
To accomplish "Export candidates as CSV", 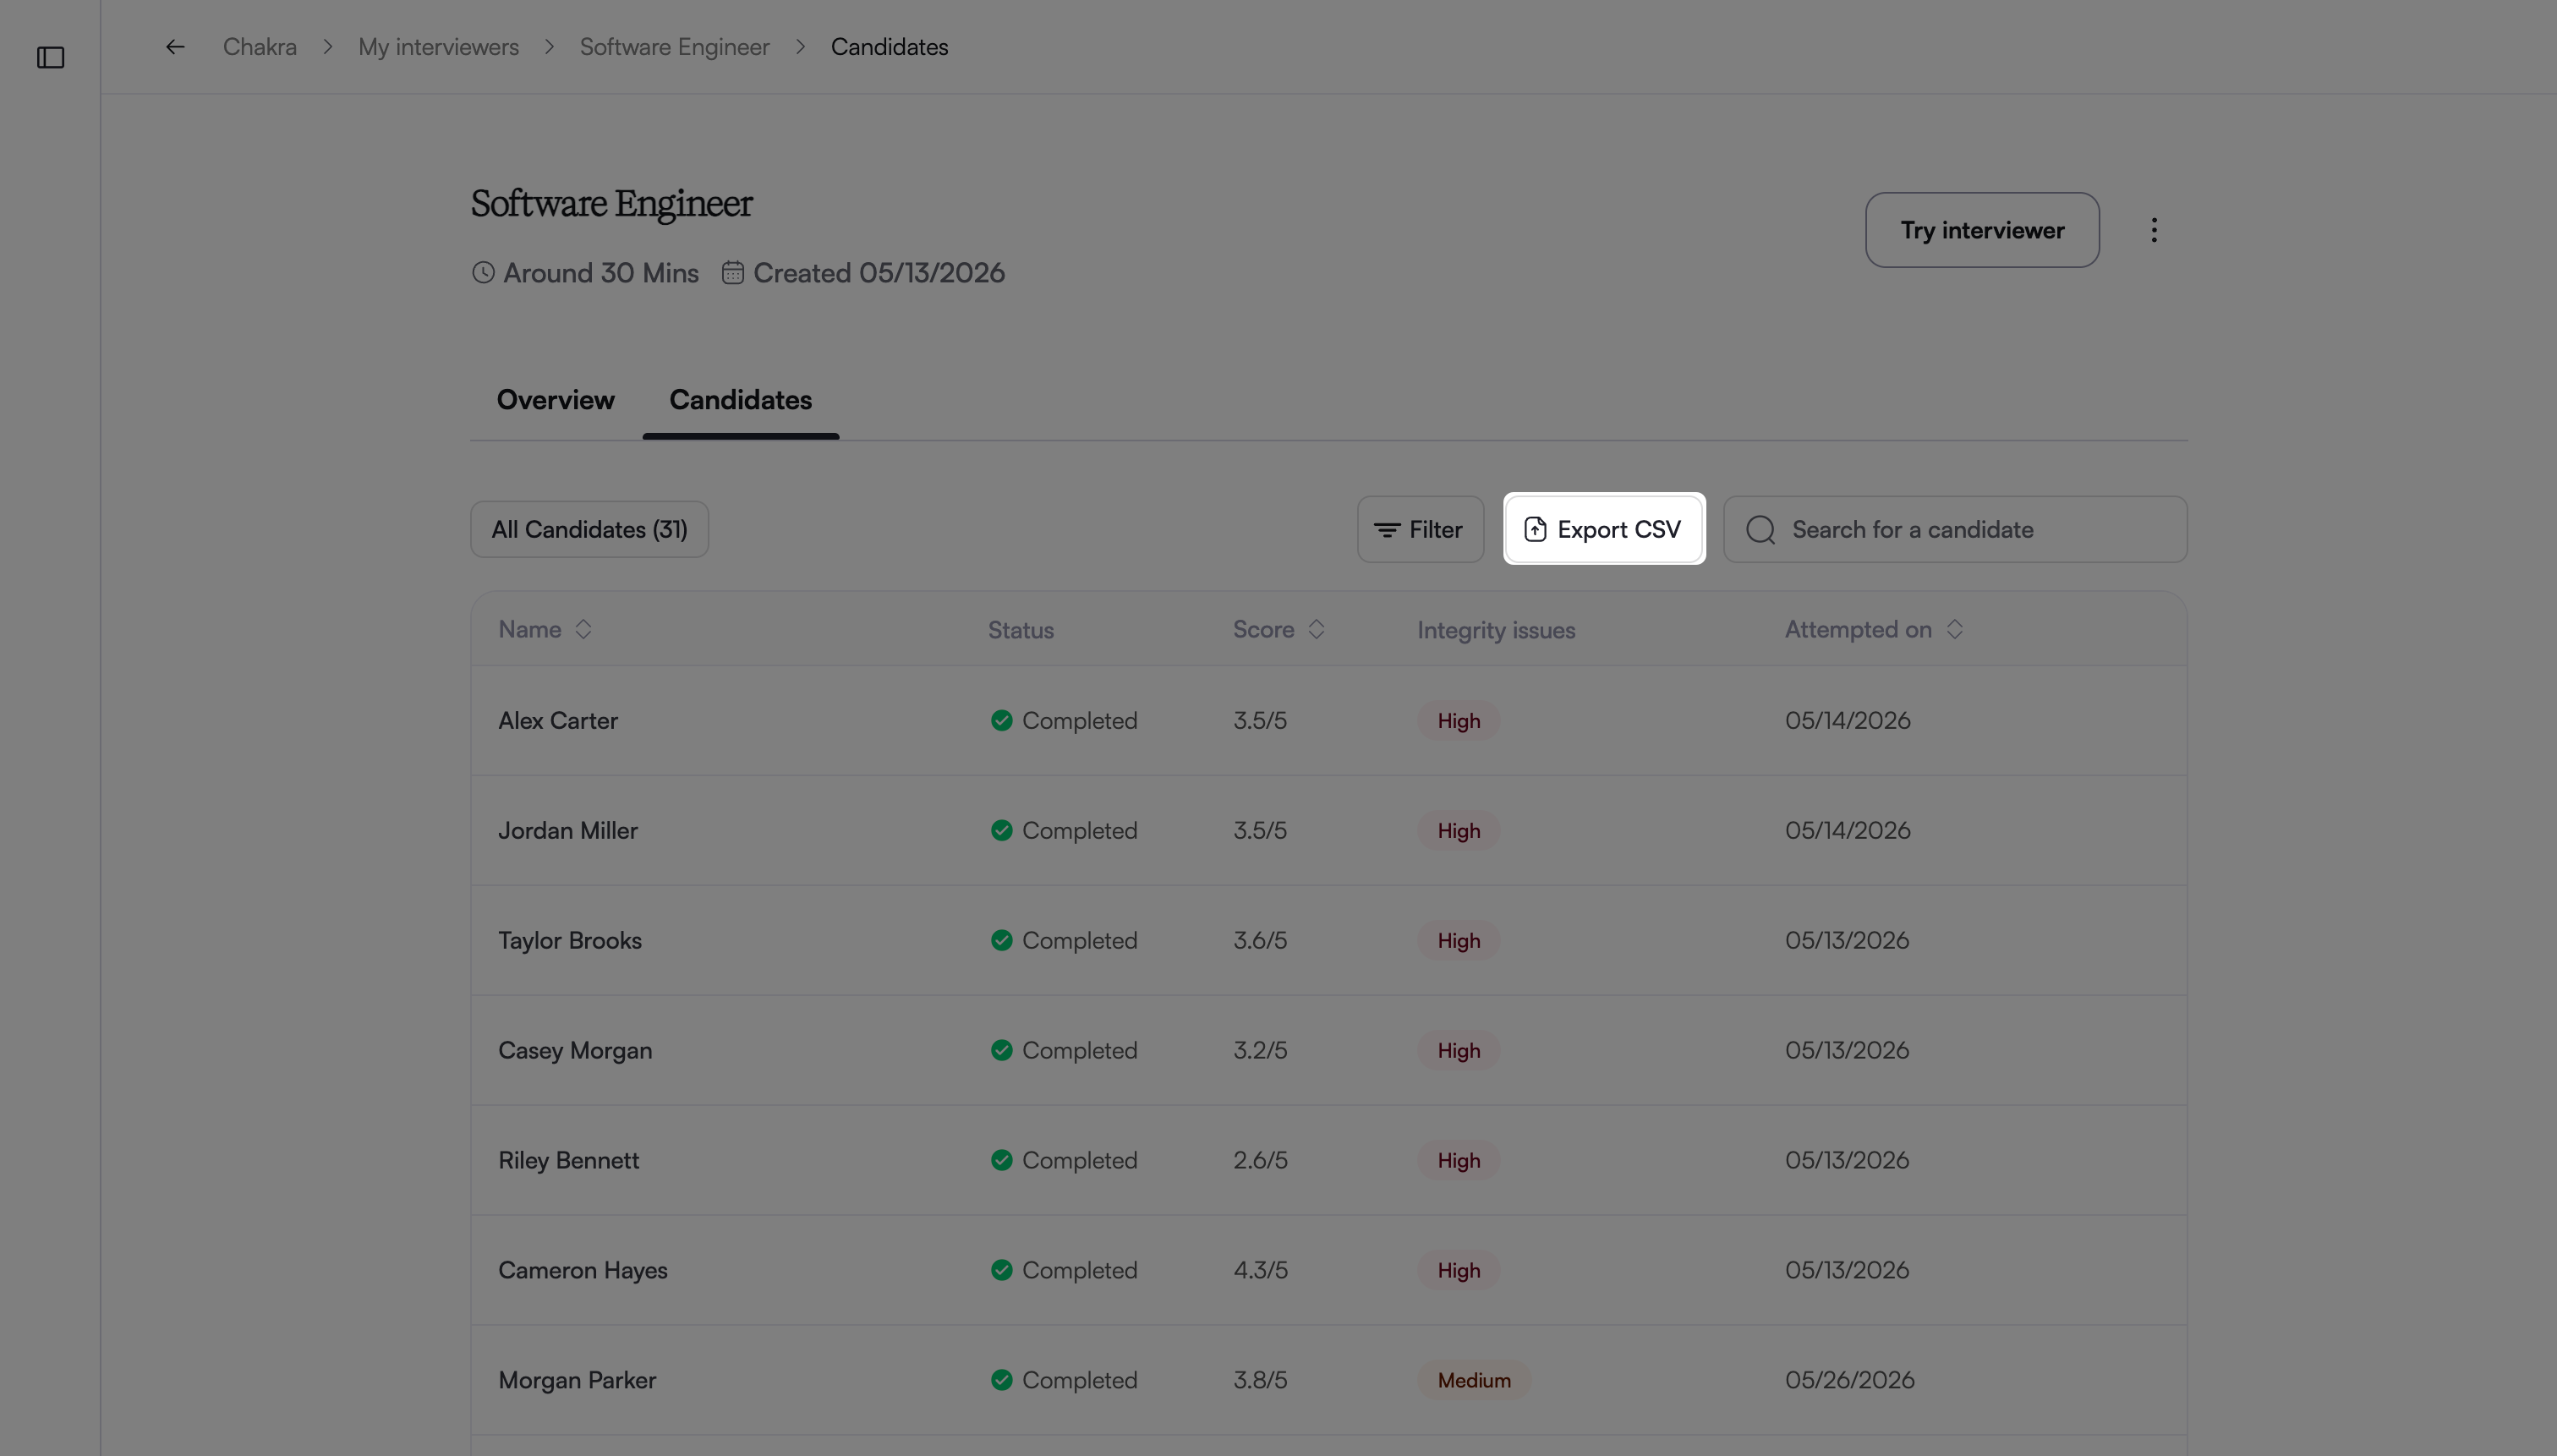I will click(x=1603, y=529).
